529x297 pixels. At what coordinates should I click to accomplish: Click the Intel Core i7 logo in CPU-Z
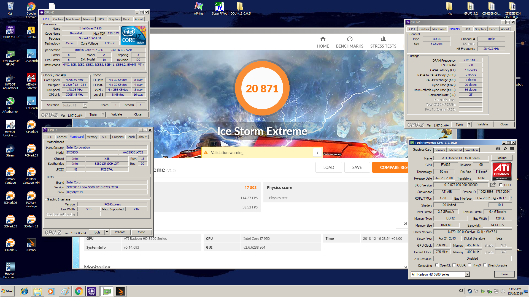[x=134, y=36]
